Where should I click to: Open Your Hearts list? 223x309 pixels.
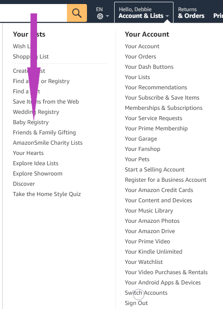28,153
